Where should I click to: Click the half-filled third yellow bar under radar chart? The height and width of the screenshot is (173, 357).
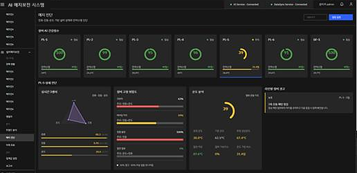74,155
